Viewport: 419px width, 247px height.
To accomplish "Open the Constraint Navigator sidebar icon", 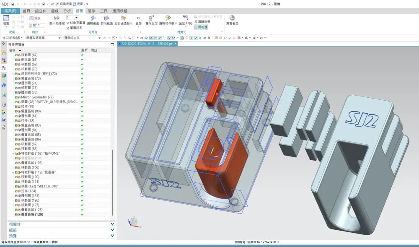I will [4, 60].
